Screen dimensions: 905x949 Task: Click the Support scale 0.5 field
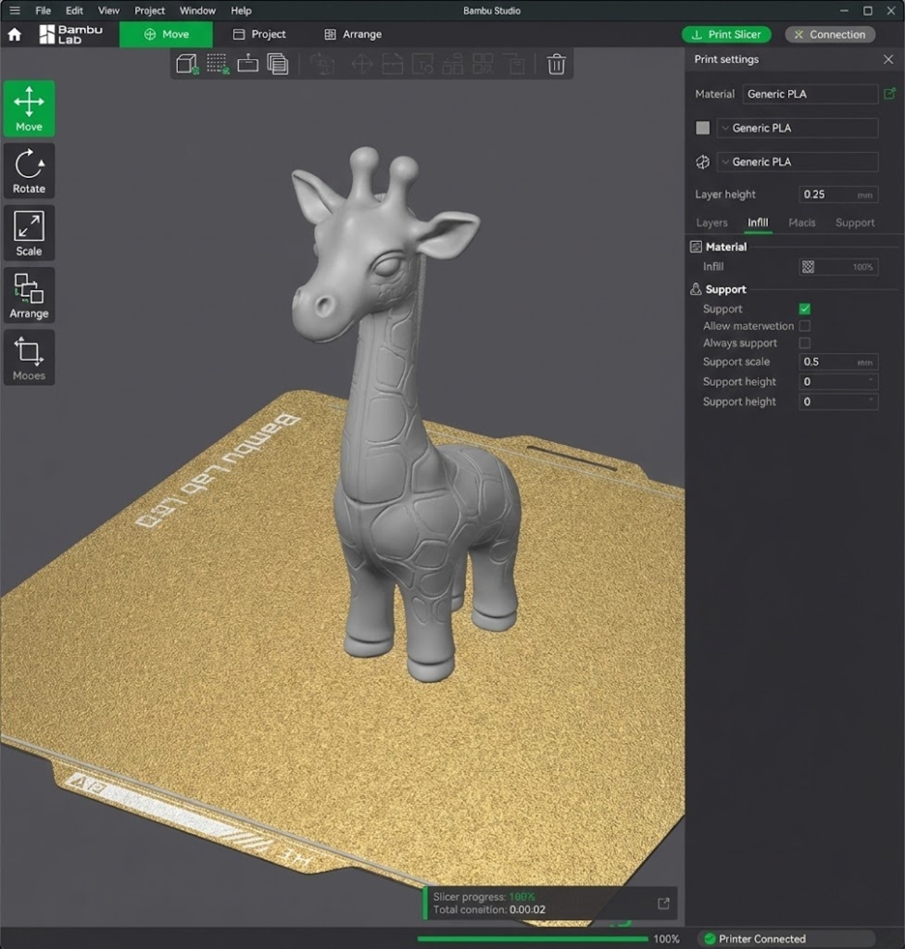click(x=838, y=362)
